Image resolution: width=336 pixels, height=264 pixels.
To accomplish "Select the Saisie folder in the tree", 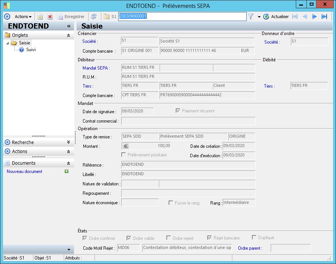I will 24,43.
